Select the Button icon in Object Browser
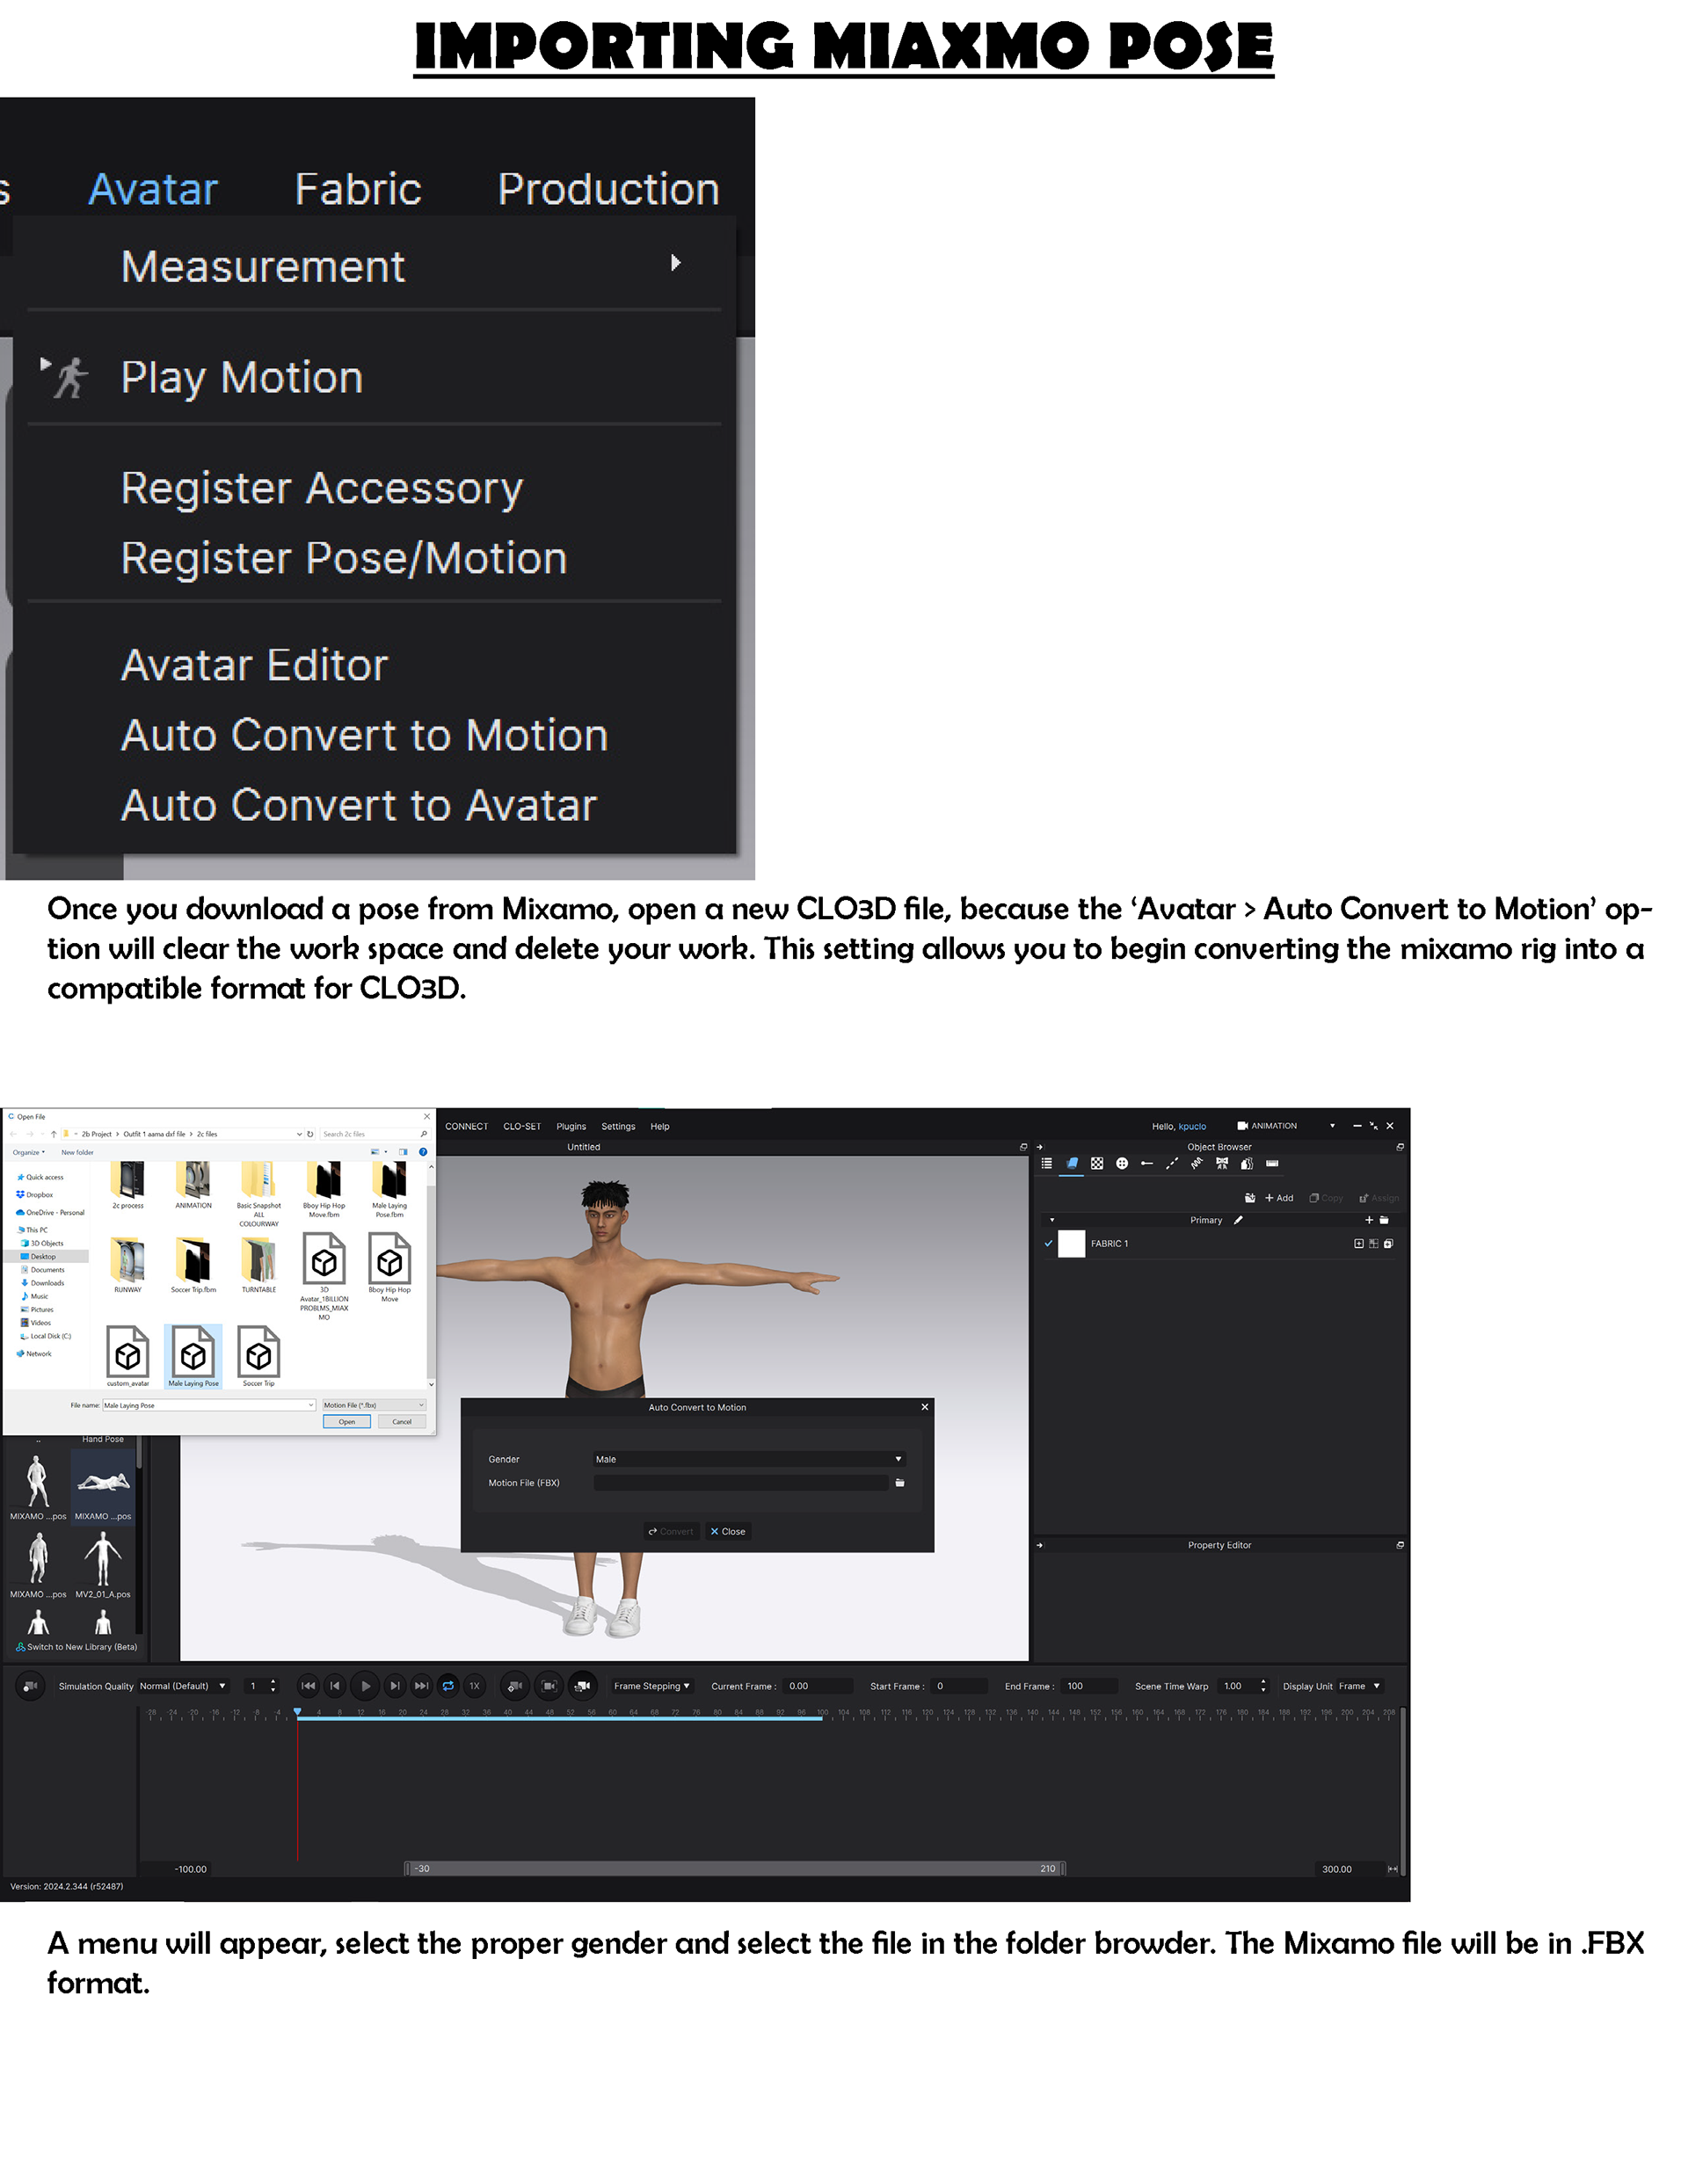Image resolution: width=1688 pixels, height=2184 pixels. coord(1122,1163)
